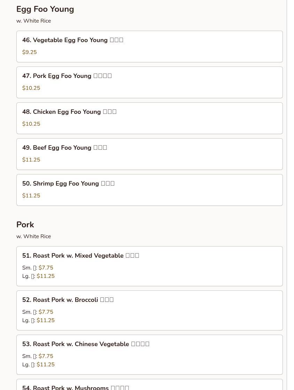This screenshot has width=294, height=390.
Task: Click "w. White Rice" under Egg Foo Young heading
Action: (x=33, y=21)
